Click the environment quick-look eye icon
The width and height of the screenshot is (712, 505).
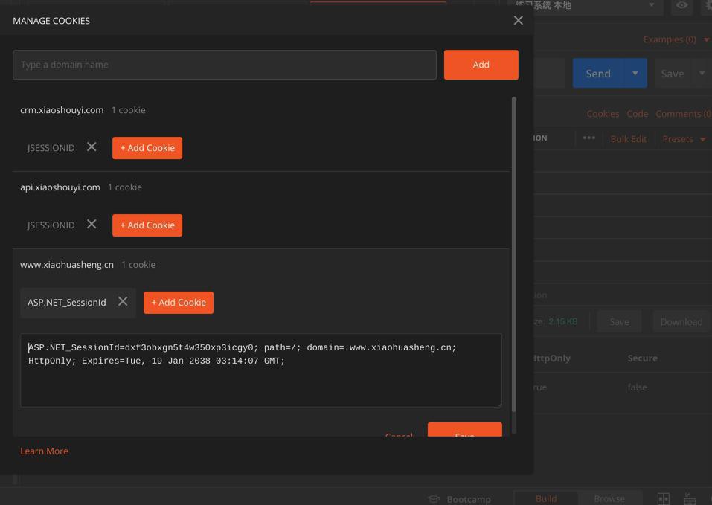681,5
